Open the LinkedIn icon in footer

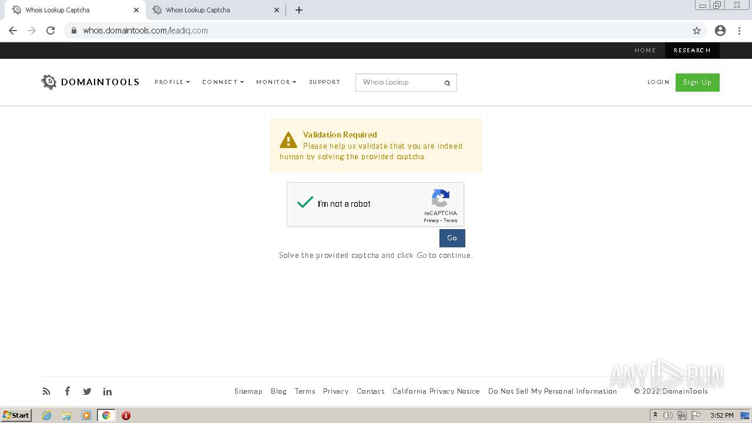(x=108, y=391)
